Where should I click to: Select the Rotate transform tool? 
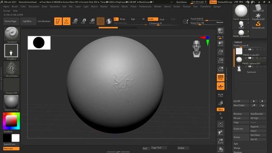click(x=92, y=21)
